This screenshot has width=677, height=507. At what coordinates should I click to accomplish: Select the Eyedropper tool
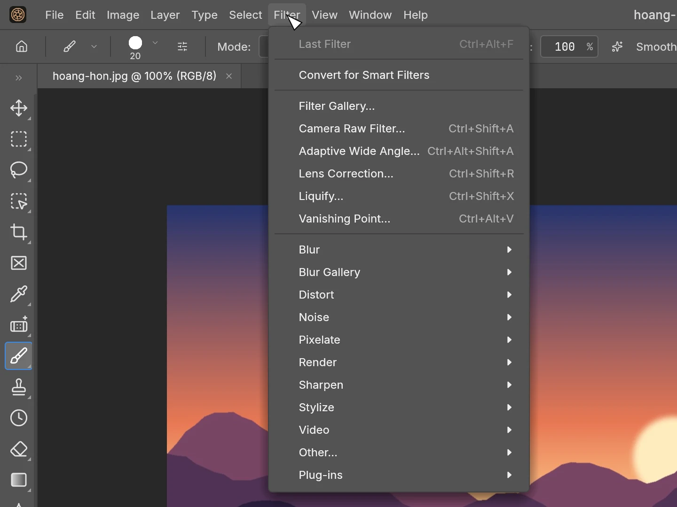(19, 294)
